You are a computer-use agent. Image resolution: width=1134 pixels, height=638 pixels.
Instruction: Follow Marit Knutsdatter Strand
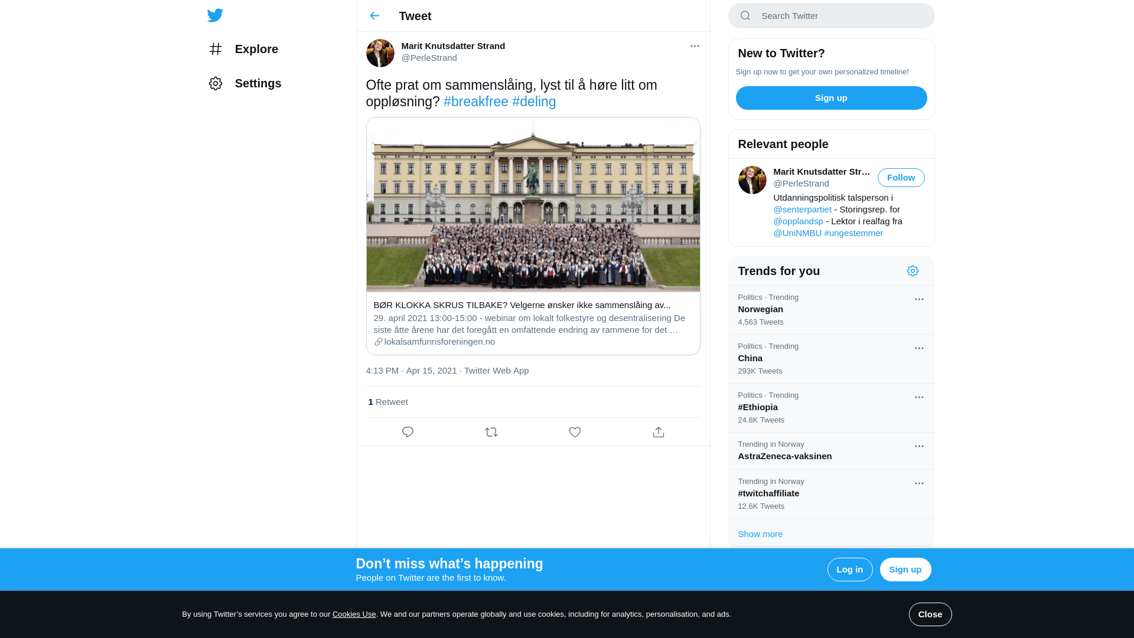901,178
